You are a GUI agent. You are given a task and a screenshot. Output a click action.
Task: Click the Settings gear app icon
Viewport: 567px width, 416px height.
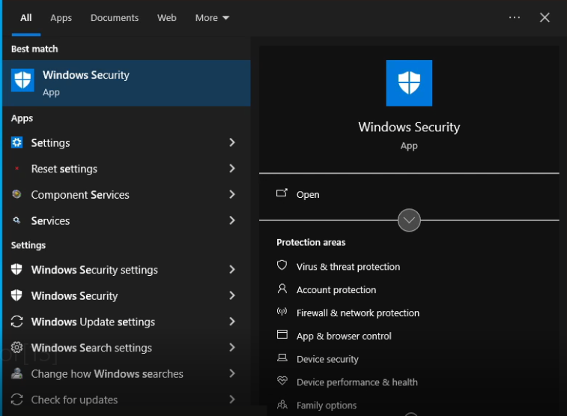16,142
